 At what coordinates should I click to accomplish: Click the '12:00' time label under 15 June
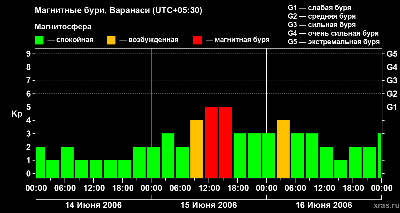(209, 188)
